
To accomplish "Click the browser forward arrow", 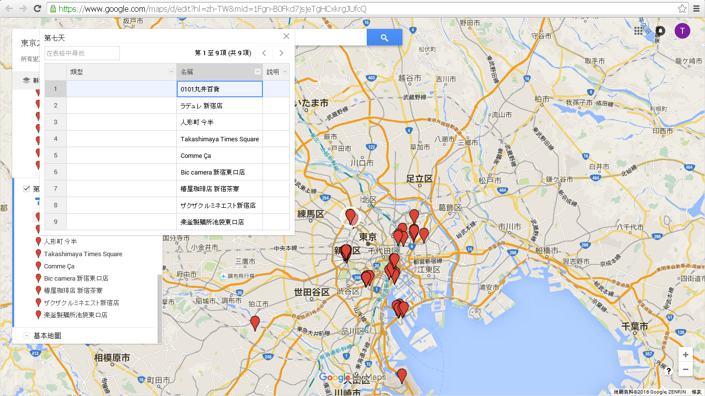I will [x=23, y=9].
